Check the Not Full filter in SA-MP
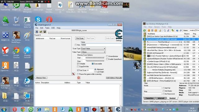 164,88
